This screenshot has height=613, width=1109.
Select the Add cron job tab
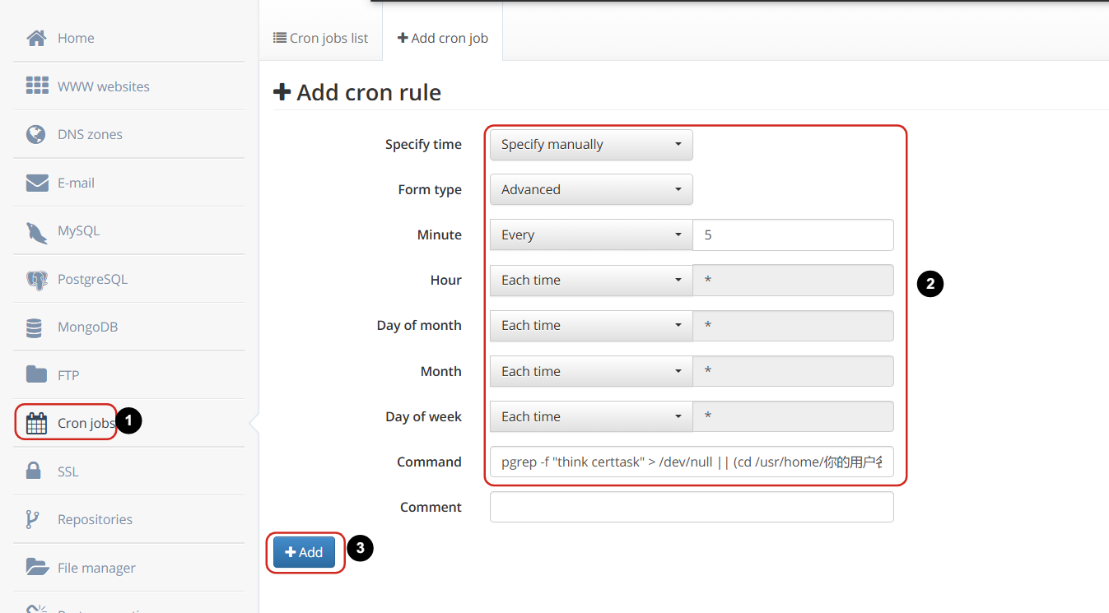[x=443, y=38]
